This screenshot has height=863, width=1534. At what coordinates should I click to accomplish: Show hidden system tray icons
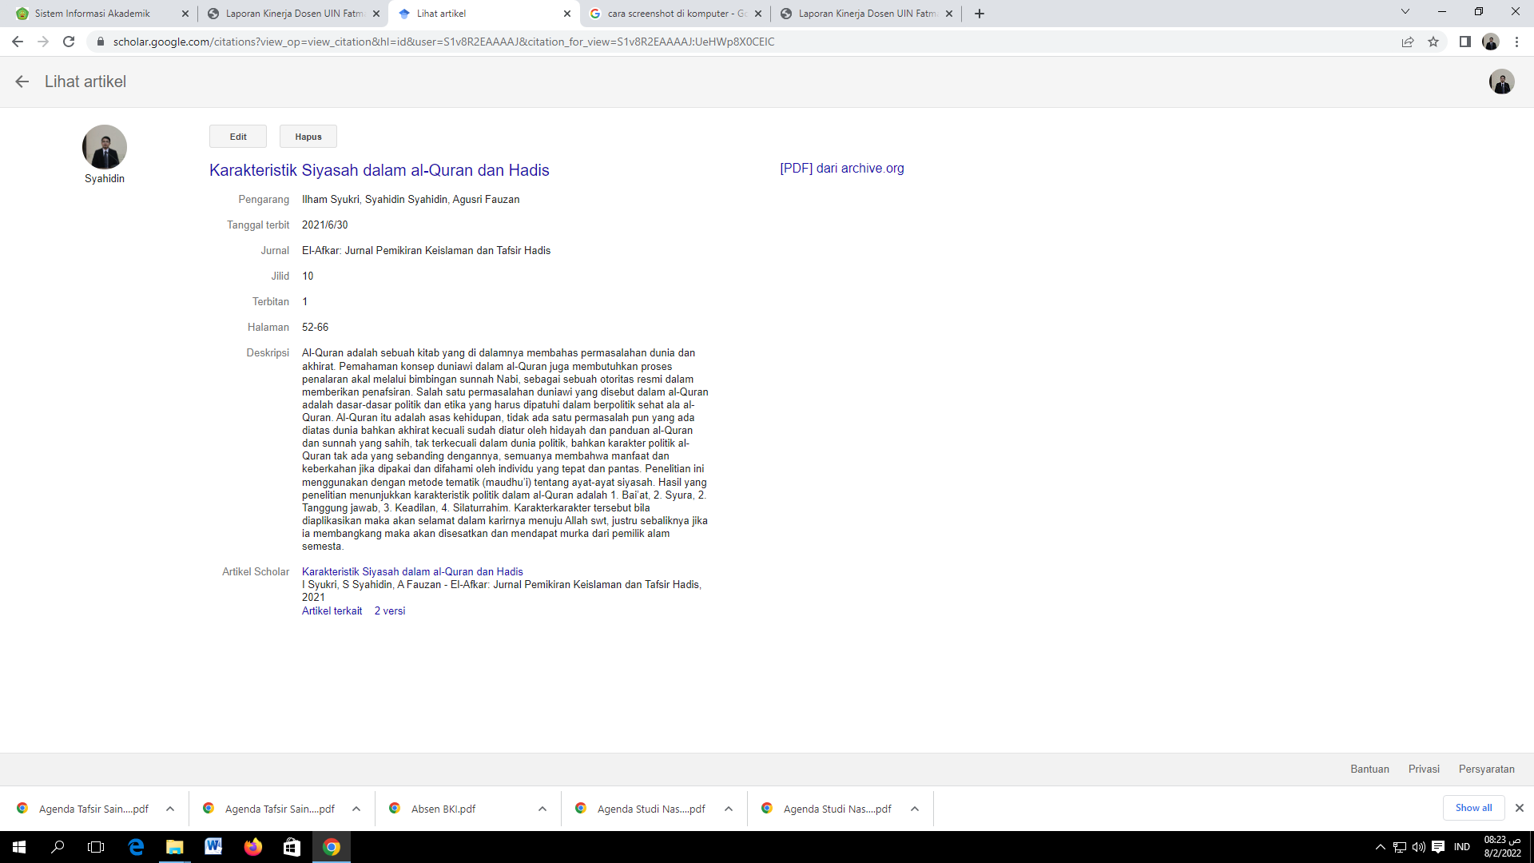(1380, 847)
